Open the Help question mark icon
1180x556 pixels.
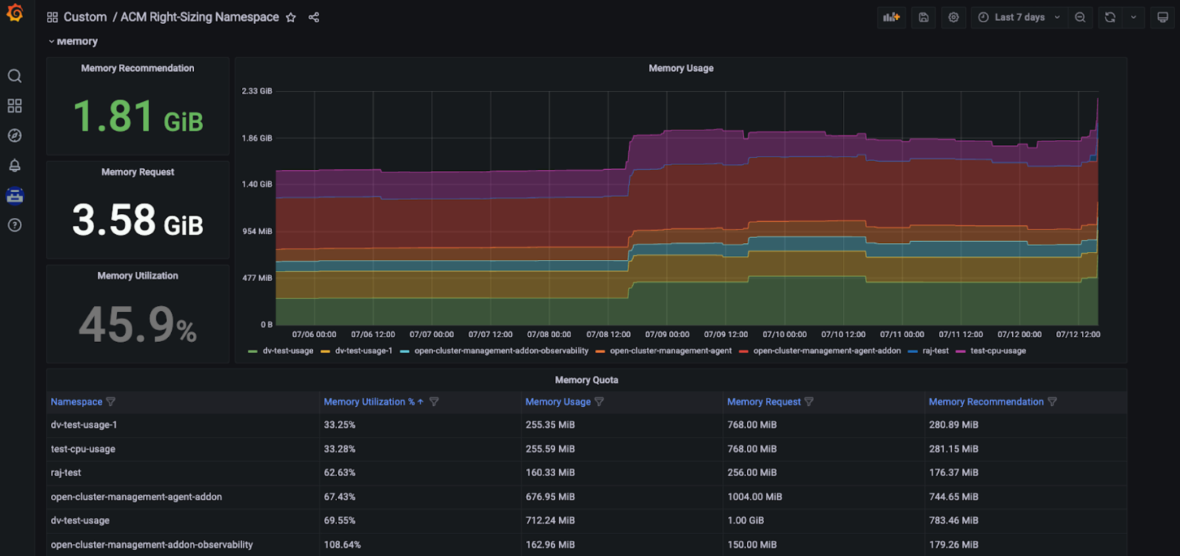coord(15,225)
